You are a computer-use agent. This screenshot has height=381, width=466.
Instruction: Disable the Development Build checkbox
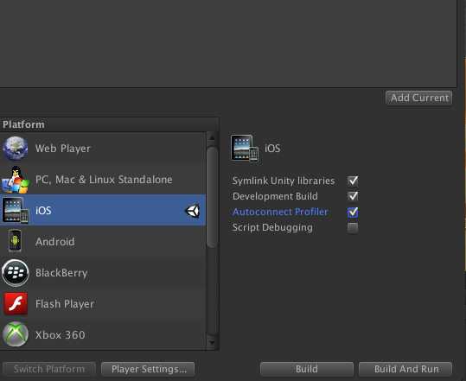pyautogui.click(x=353, y=196)
